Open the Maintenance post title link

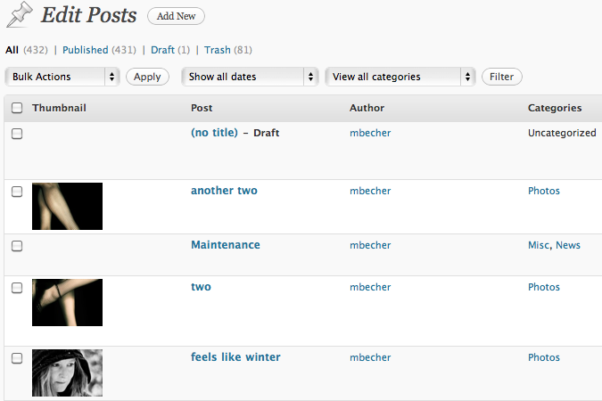click(226, 245)
